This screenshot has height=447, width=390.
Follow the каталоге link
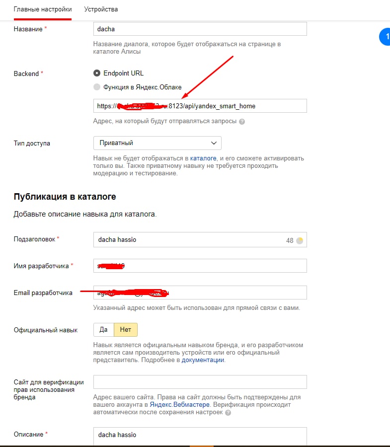pyautogui.click(x=204, y=158)
